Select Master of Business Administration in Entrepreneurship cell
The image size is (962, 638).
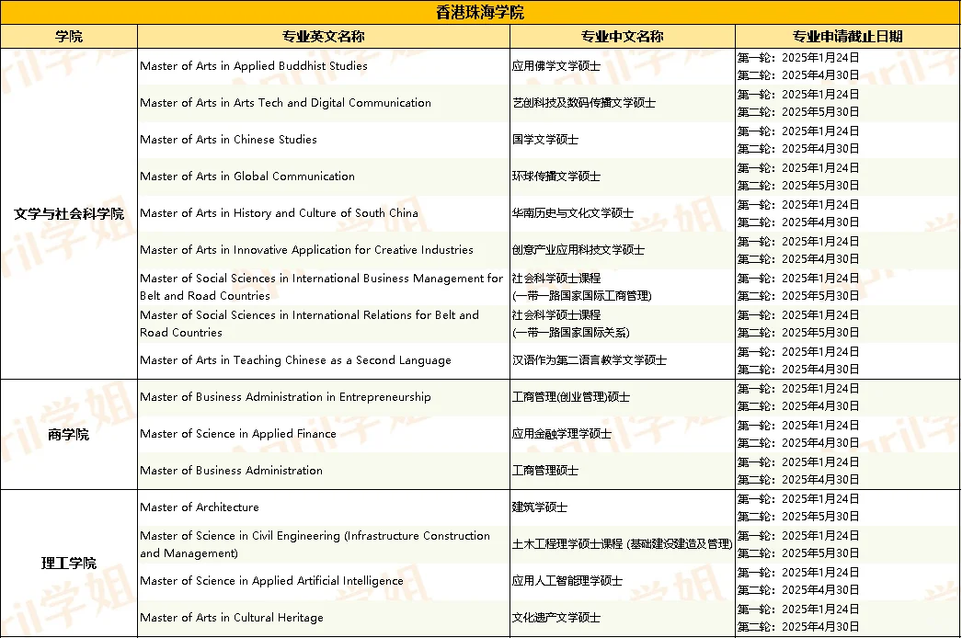324,397
